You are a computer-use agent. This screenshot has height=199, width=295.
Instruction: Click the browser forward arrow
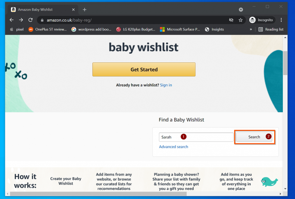pyautogui.click(x=21, y=20)
